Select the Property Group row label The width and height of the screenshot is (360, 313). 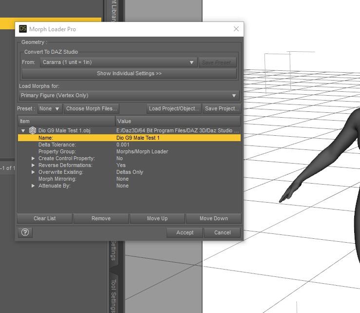[57, 152]
